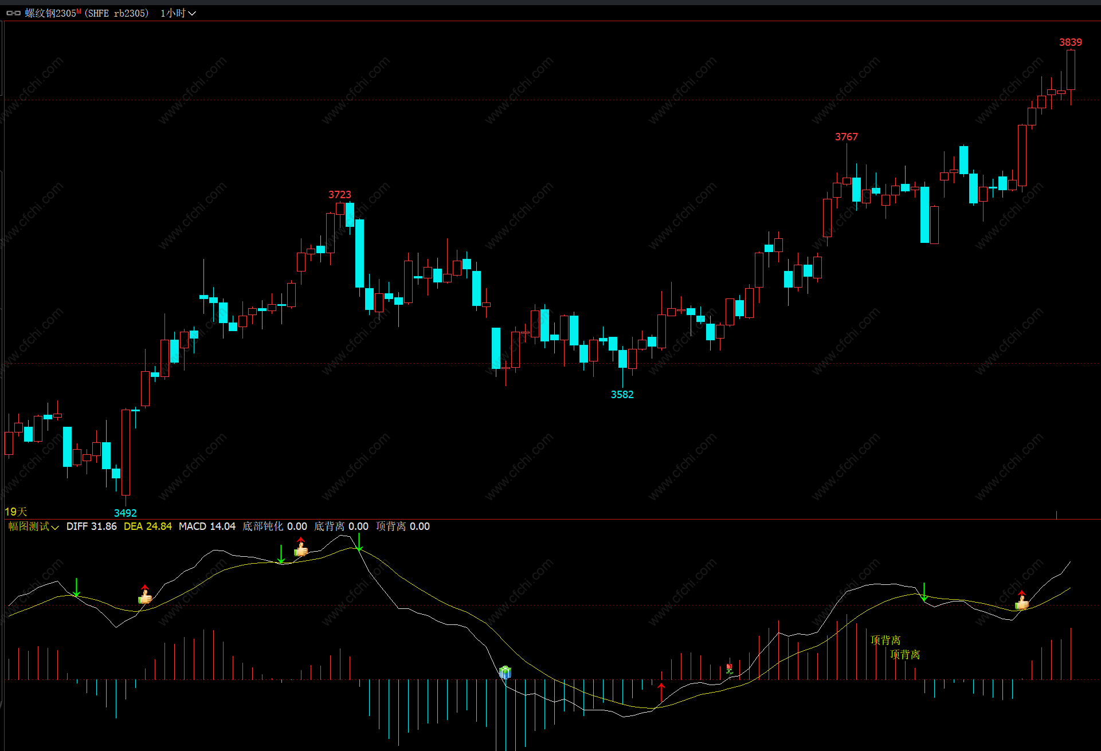Image resolution: width=1101 pixels, height=751 pixels.
Task: Select the DIFF 31.86 readout
Action: click(91, 526)
